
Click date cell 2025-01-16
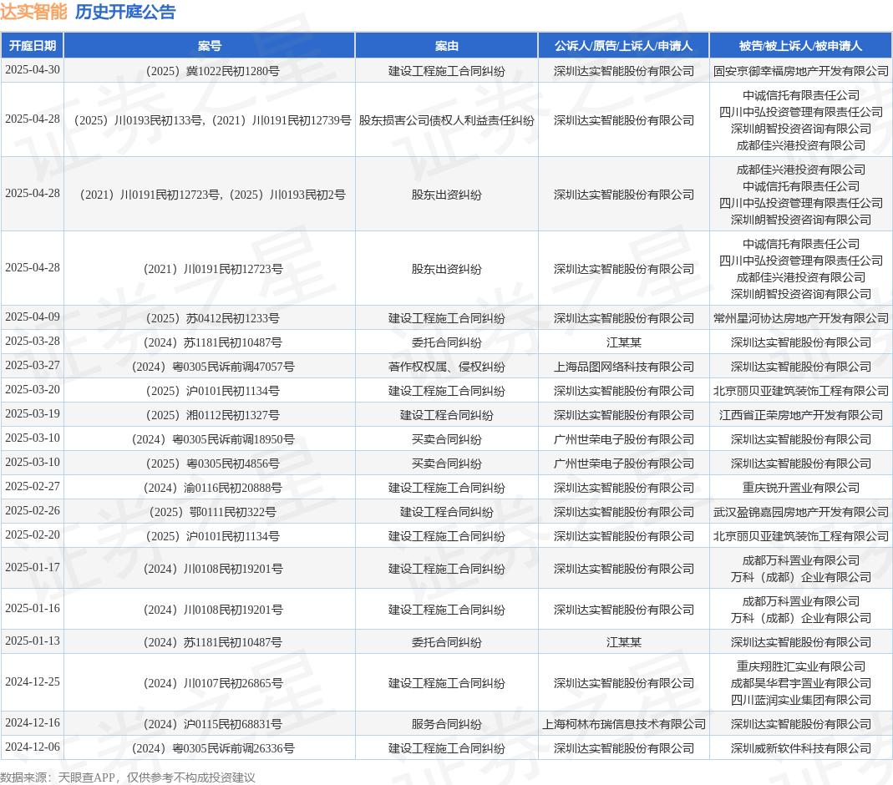click(x=33, y=608)
